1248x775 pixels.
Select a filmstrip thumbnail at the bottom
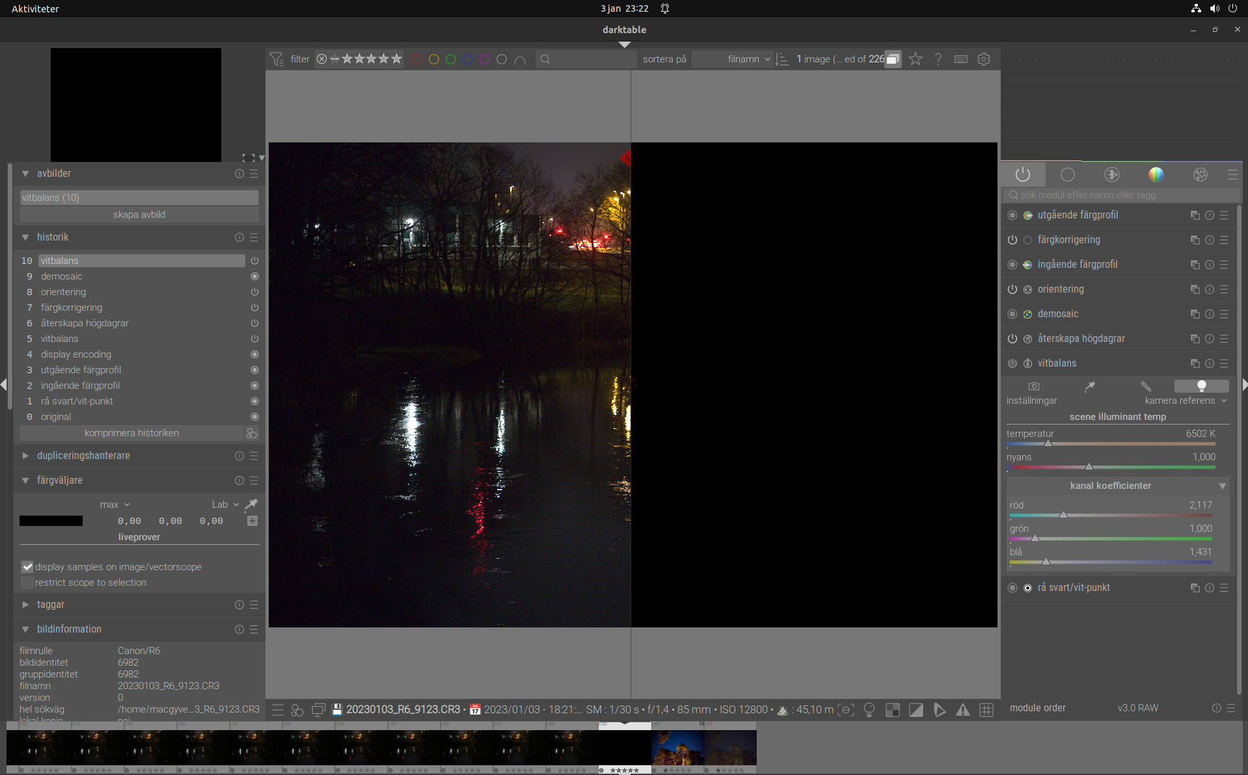click(x=677, y=749)
